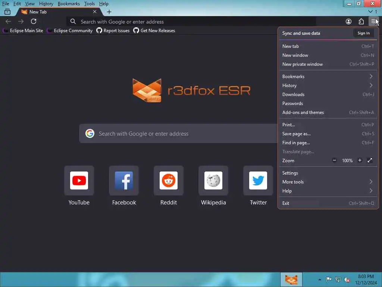Expand History submenu in app menu
This screenshot has width=382, height=287.
328,86
